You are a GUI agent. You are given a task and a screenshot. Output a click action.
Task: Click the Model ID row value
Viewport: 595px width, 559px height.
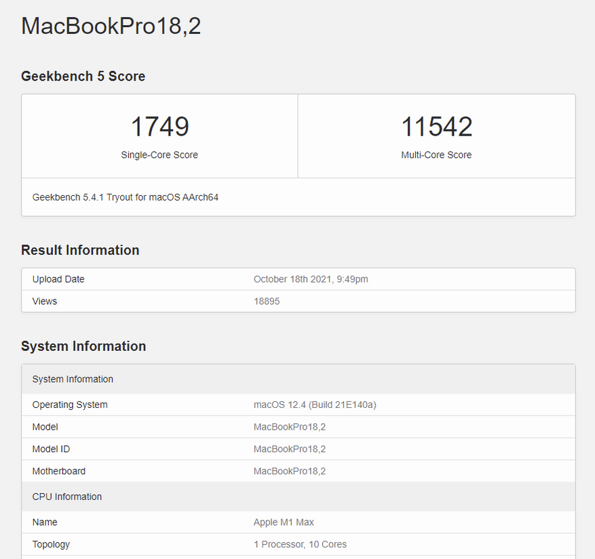[290, 449]
